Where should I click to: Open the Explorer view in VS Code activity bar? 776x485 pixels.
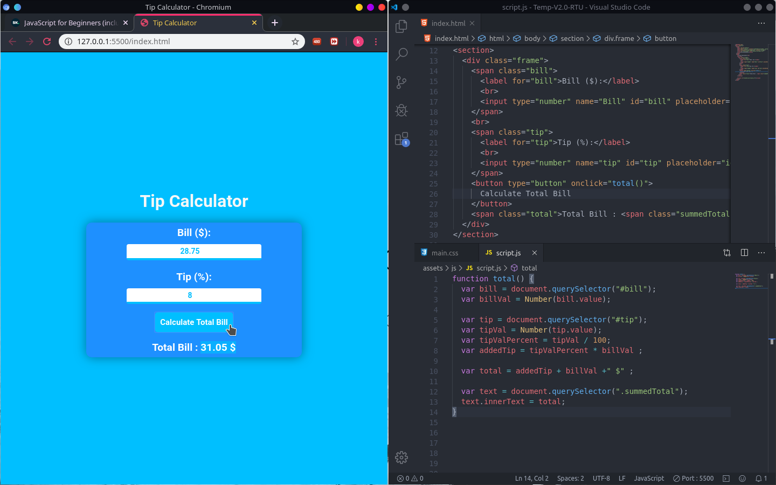401,26
